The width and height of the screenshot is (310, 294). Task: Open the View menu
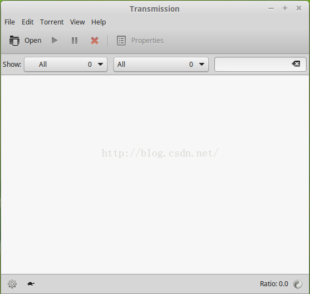point(77,22)
